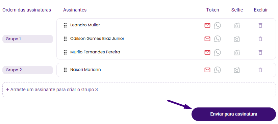Remove Odilson Gomes Braz Junior via trash icon
Screen dimensions: 278x124
260,39
